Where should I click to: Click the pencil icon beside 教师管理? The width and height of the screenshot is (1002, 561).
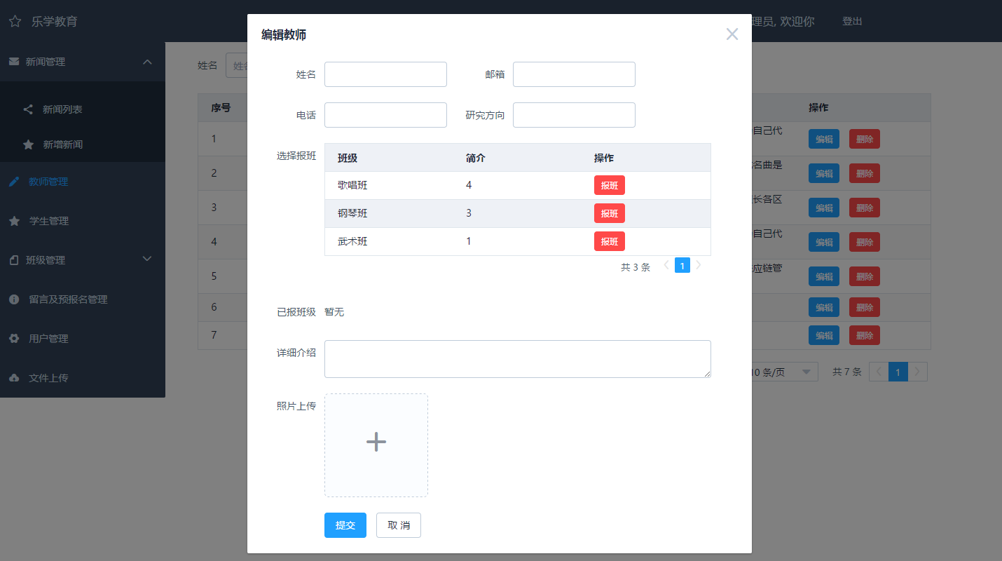click(14, 182)
